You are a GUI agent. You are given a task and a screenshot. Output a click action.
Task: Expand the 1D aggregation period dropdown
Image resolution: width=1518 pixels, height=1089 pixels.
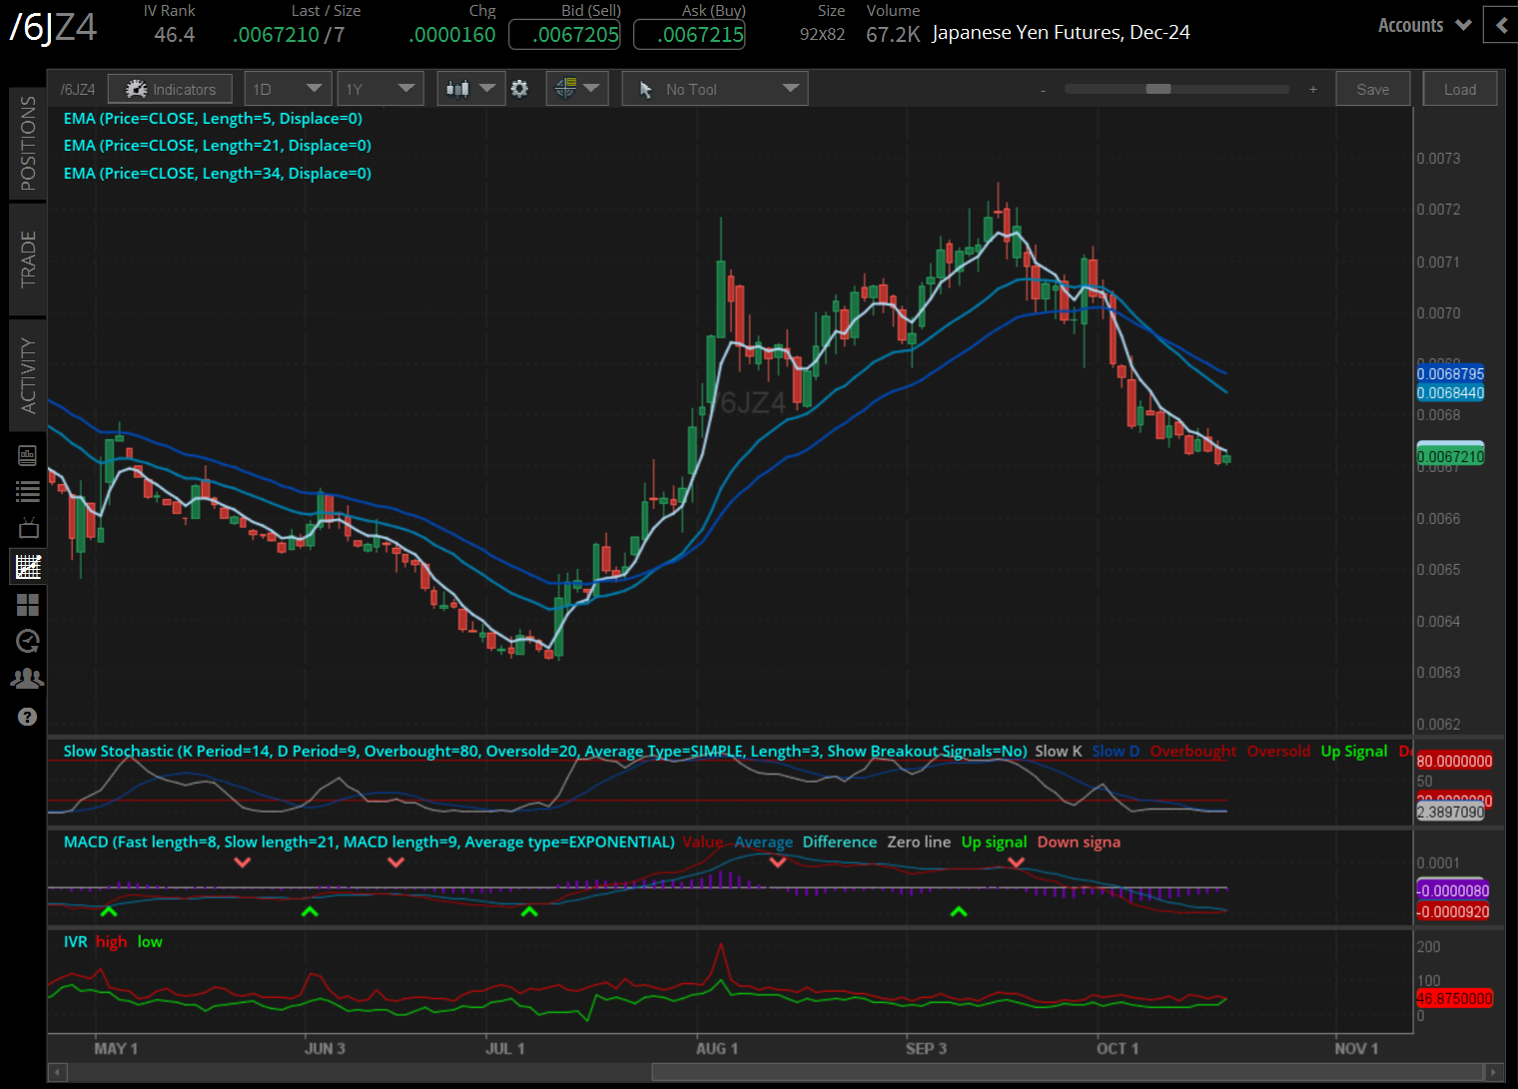pyautogui.click(x=289, y=89)
